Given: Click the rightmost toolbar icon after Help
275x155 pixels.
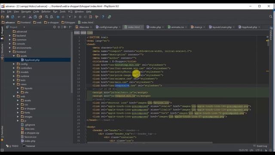Looking at the screenshot, I should pos(109,17).
